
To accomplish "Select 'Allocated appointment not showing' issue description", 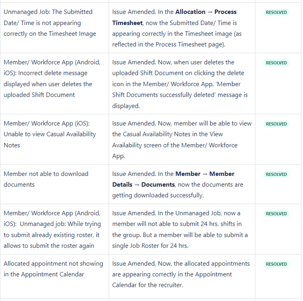I will (53, 269).
